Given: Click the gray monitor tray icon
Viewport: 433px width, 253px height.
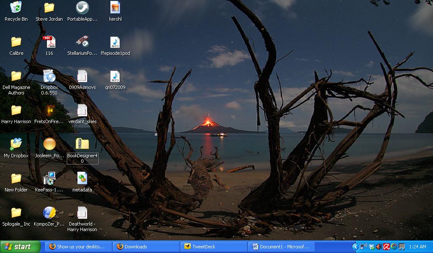Looking at the screenshot, I should [x=402, y=247].
